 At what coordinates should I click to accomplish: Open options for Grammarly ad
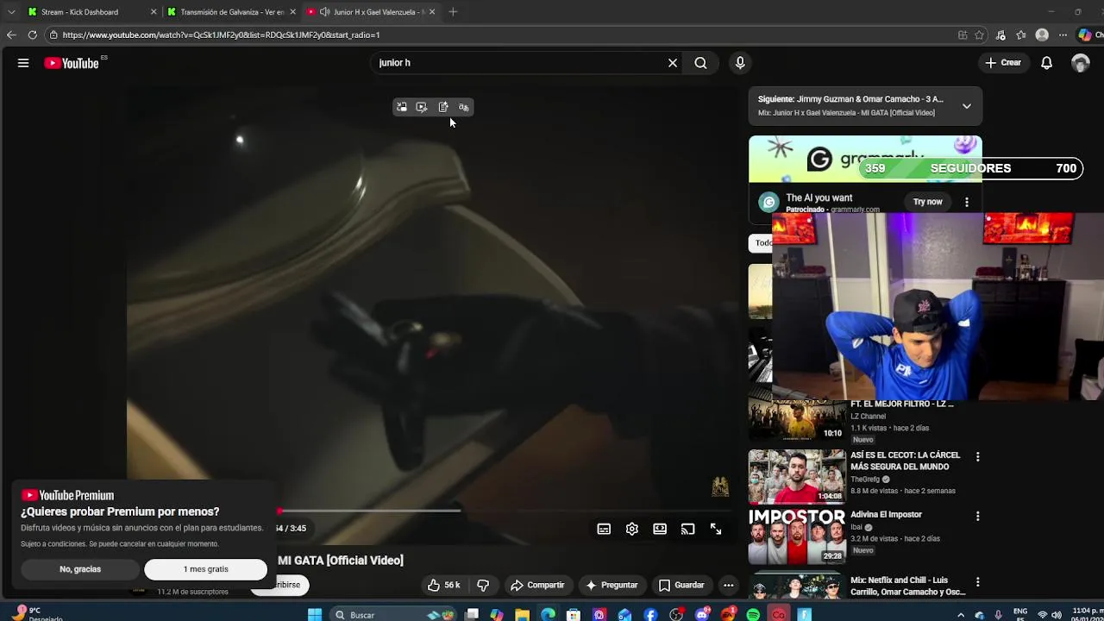967,202
